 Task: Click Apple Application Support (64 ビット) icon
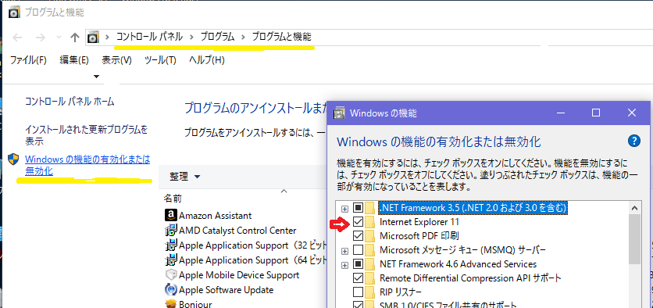pyautogui.click(x=171, y=260)
